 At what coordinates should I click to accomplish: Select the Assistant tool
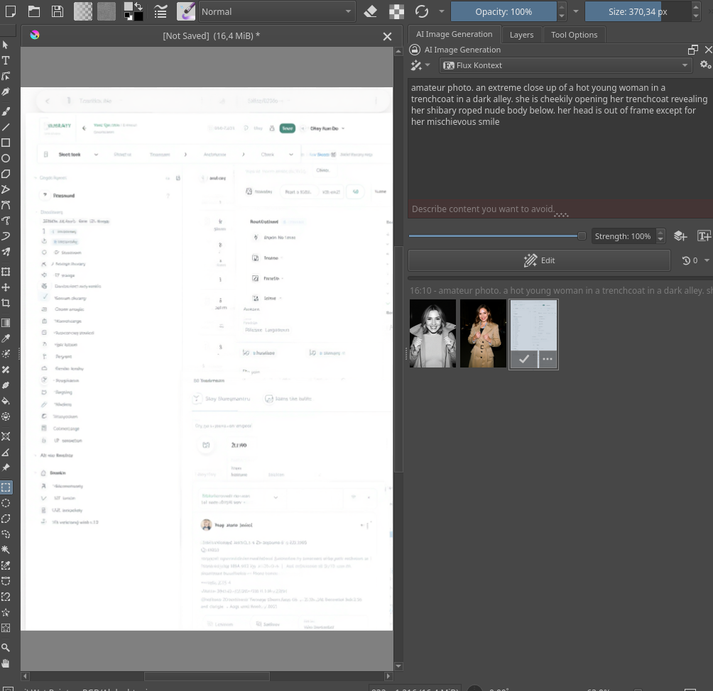tap(6, 436)
